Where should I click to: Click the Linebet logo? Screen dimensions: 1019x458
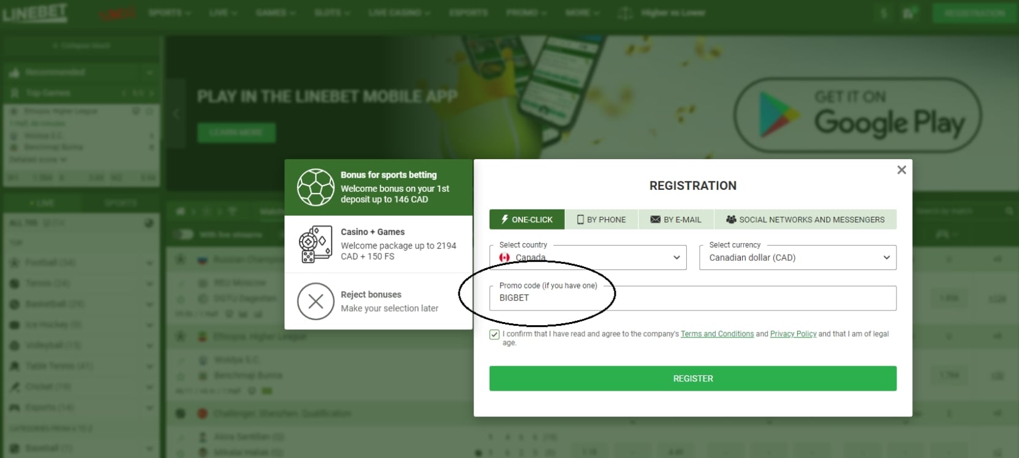point(35,13)
